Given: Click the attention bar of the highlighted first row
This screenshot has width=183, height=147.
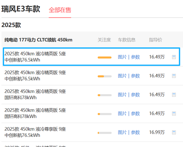Looking at the screenshot, I should (105, 57).
